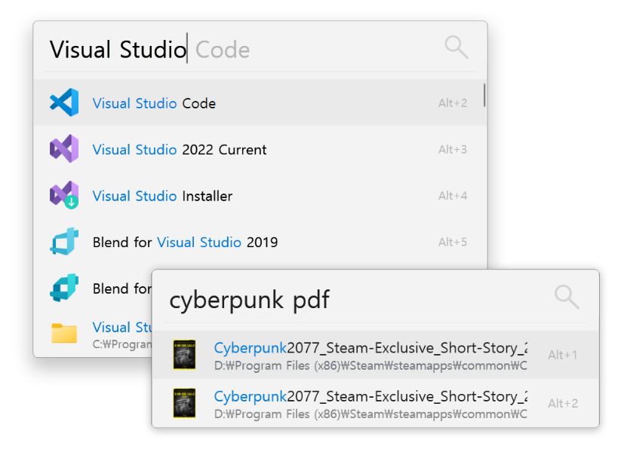Screen dimensions: 618x452
Task: Click the Alt+2 hint in the Visual Studio Code row
Action: click(453, 103)
